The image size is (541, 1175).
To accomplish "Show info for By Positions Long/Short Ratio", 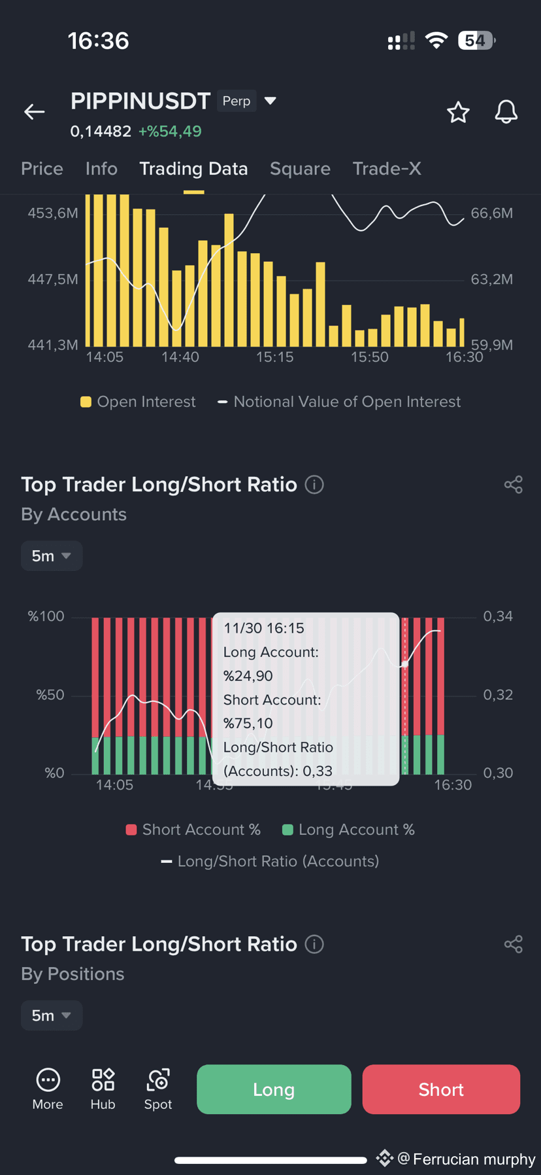I will pyautogui.click(x=314, y=945).
